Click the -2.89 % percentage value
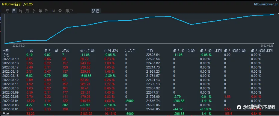This screenshot has height=116, width=279. [110, 76]
